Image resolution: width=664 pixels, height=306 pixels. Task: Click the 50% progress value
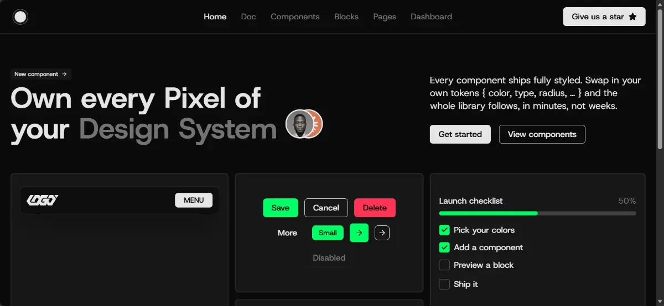tap(627, 201)
